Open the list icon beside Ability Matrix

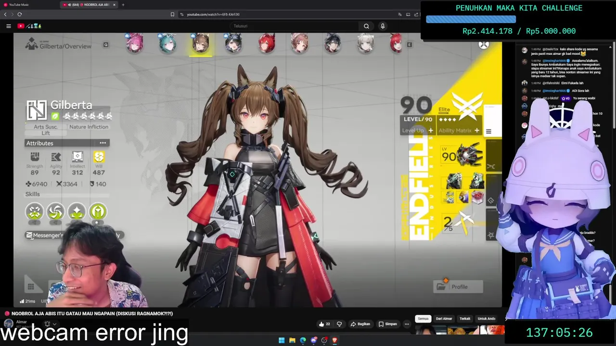(488, 131)
